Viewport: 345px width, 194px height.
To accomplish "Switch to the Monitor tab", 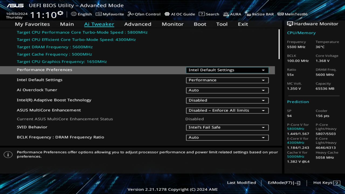I will click(172, 24).
